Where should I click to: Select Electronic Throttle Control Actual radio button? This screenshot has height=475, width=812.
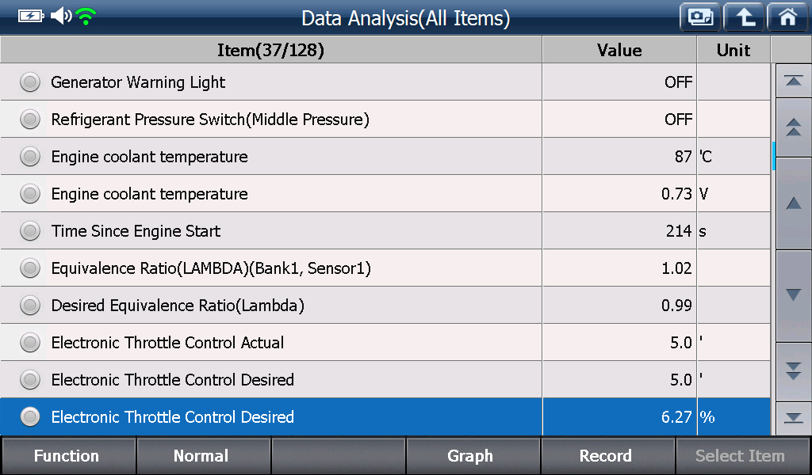pos(30,343)
